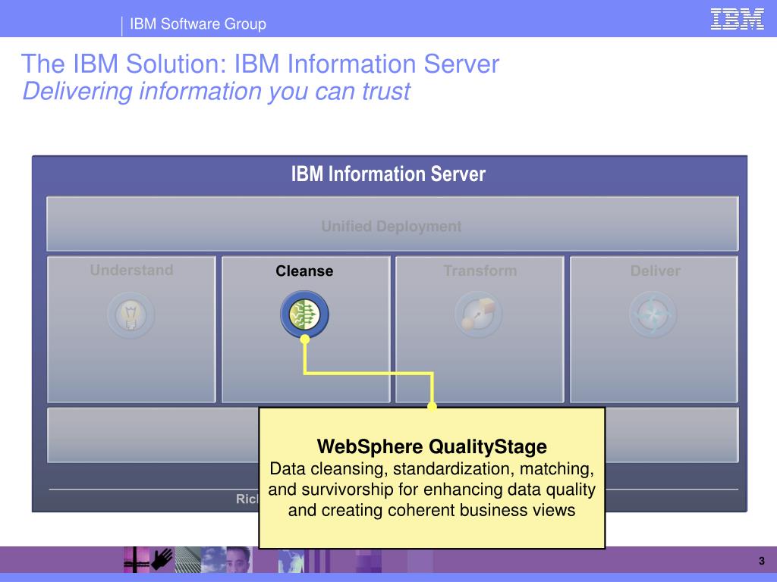Click the faded 'Deliver' label
777x582 pixels.
click(655, 271)
